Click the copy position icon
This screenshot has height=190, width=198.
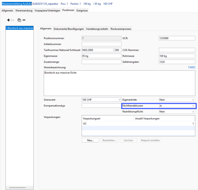tap(19, 20)
